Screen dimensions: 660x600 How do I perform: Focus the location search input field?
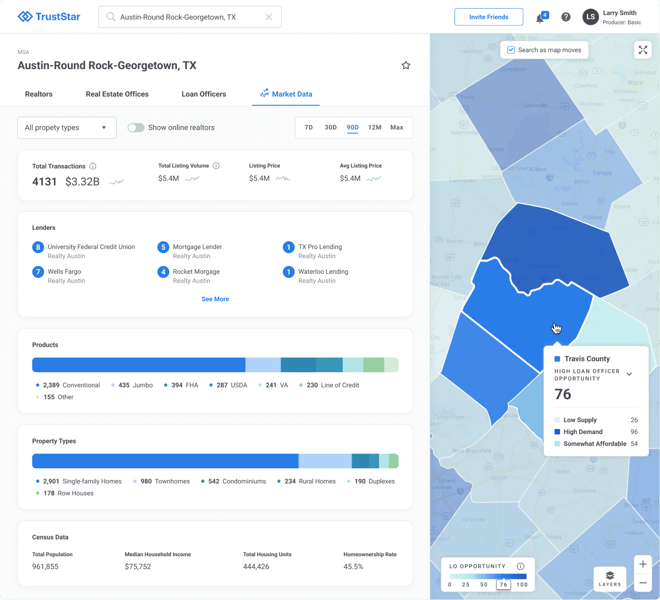[x=190, y=17]
